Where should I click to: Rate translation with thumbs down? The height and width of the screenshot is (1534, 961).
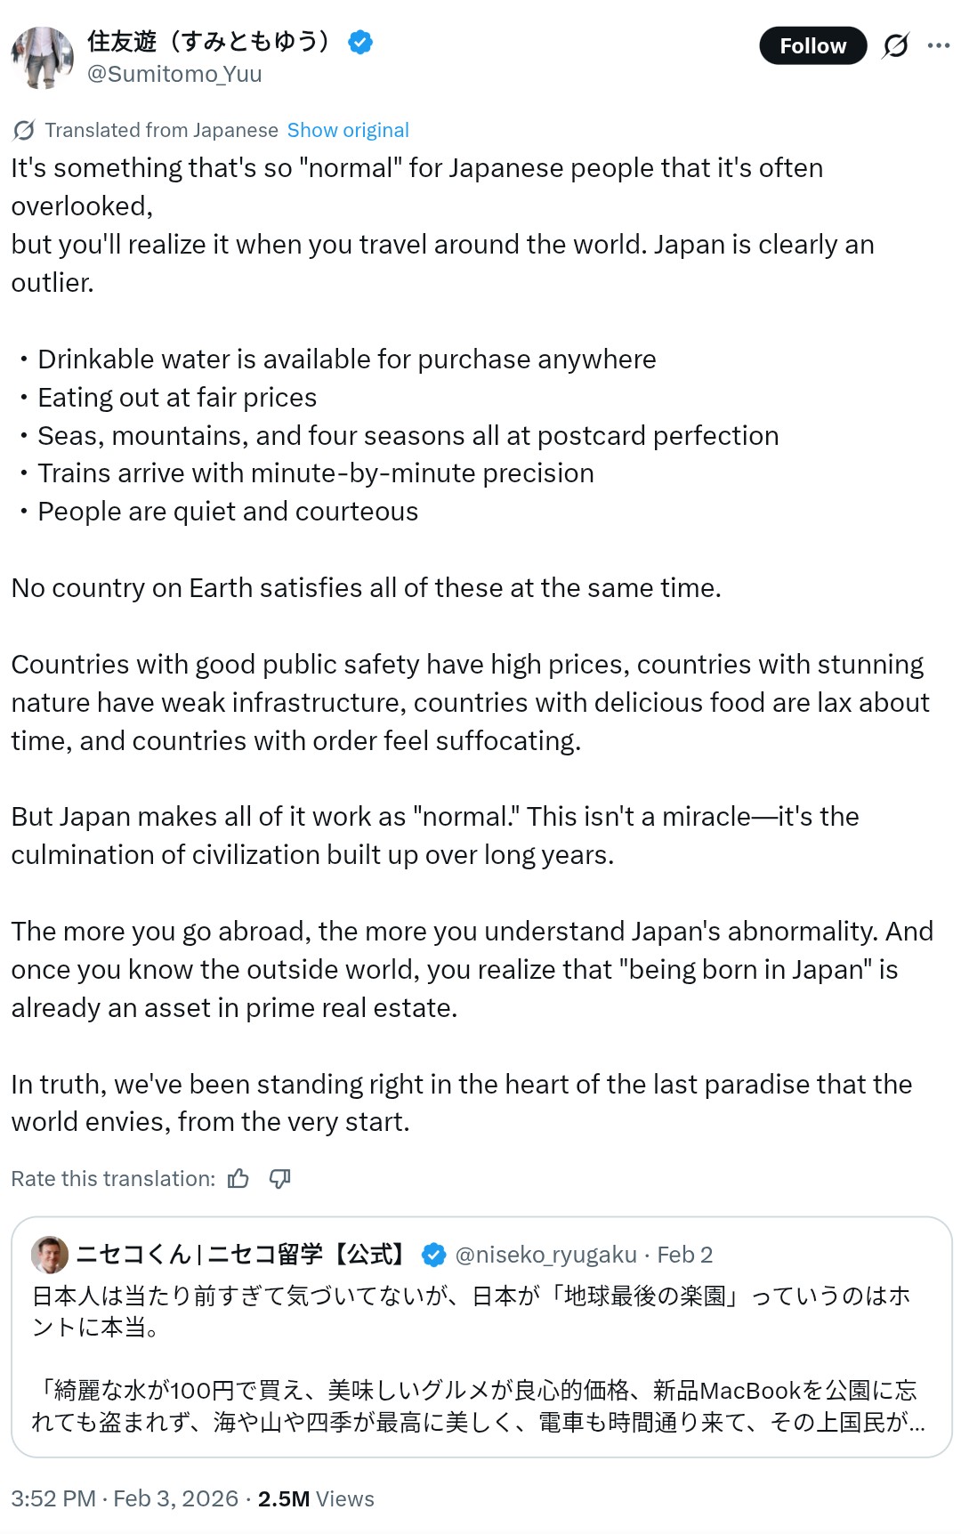[x=279, y=1179]
